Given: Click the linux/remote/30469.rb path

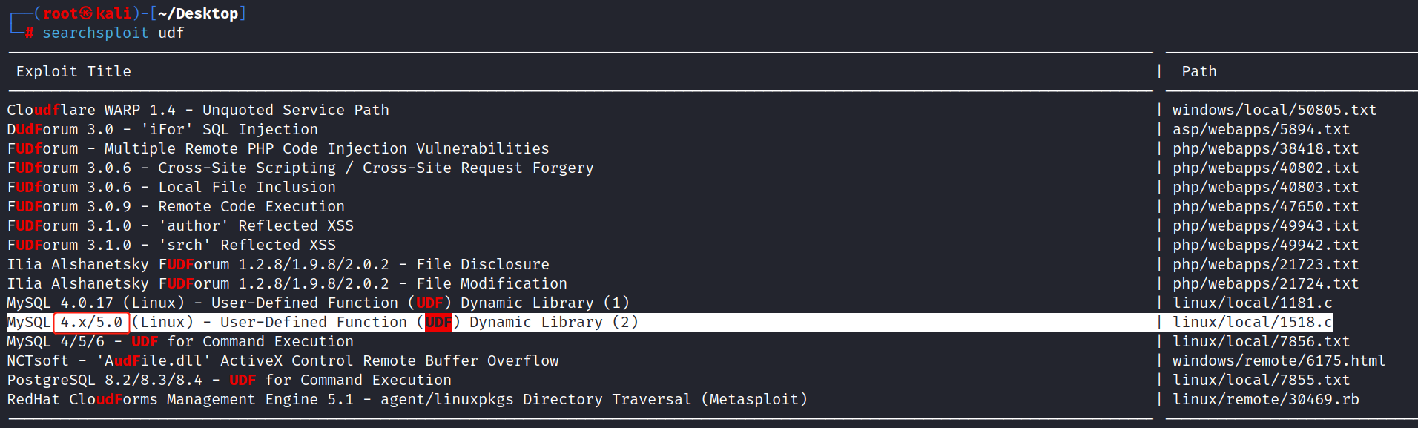Looking at the screenshot, I should [1265, 399].
